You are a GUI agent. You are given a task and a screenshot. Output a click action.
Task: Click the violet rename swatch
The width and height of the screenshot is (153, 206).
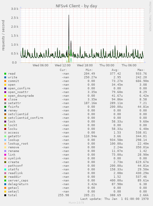(x=5, y=151)
